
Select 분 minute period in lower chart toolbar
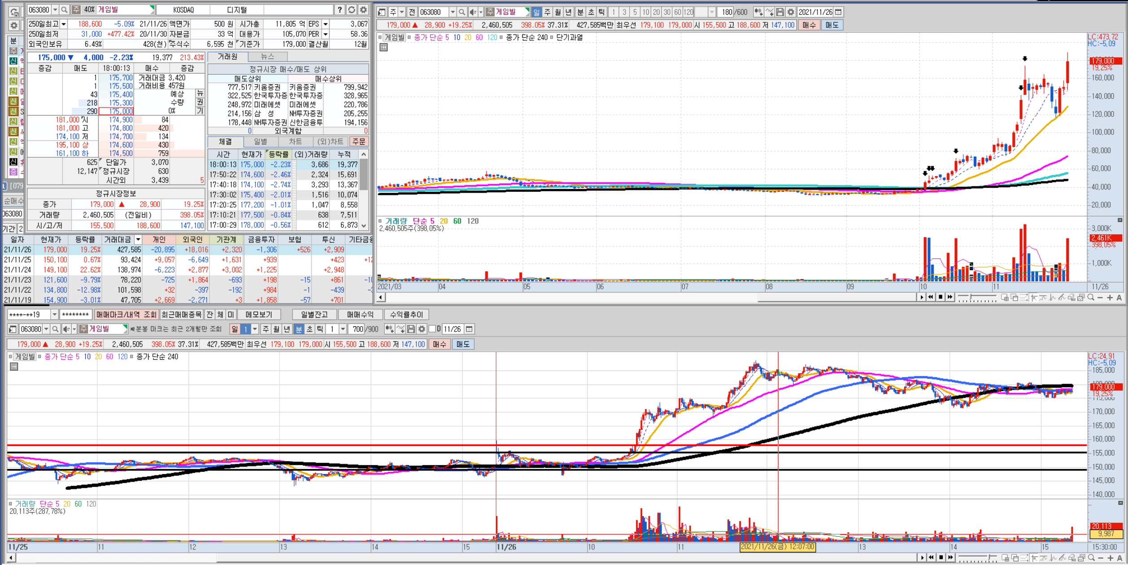tap(299, 329)
